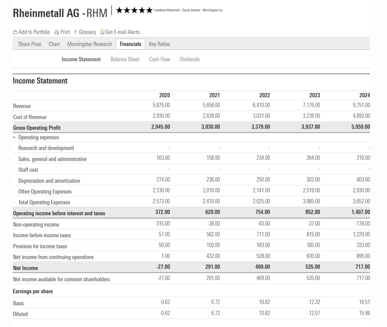Click Operating income before interest and taxes
The image size is (387, 327).
(59, 213)
